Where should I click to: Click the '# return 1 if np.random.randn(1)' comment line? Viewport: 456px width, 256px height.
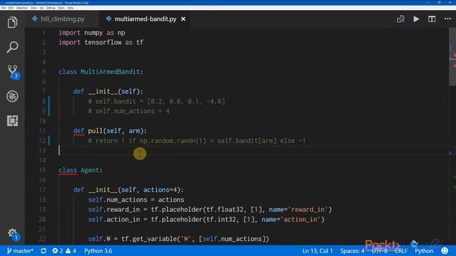[197, 141]
